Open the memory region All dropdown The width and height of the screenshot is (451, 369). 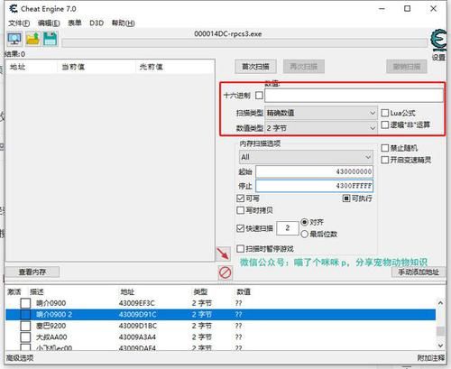click(x=306, y=157)
